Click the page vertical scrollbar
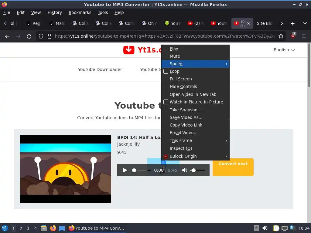The image size is (311, 233). [x=309, y=65]
